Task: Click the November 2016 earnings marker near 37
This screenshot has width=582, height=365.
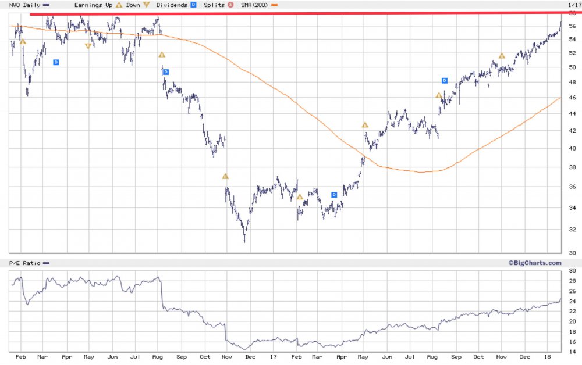Action: click(x=225, y=176)
